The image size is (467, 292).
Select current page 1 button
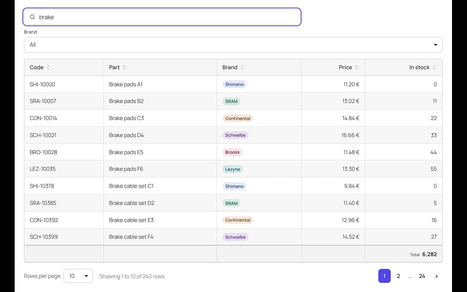[384, 276]
